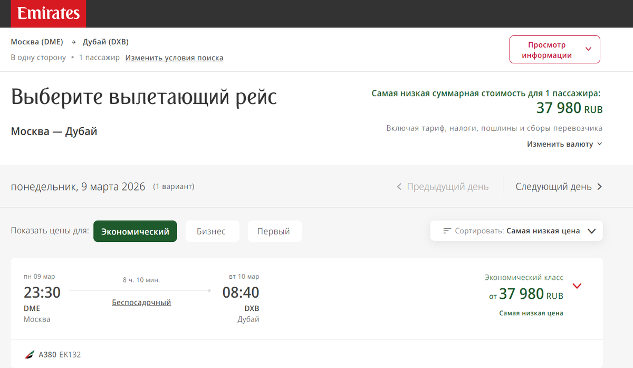
Task: Click the total 37 980 RUB in header summary
Action: pos(569,108)
